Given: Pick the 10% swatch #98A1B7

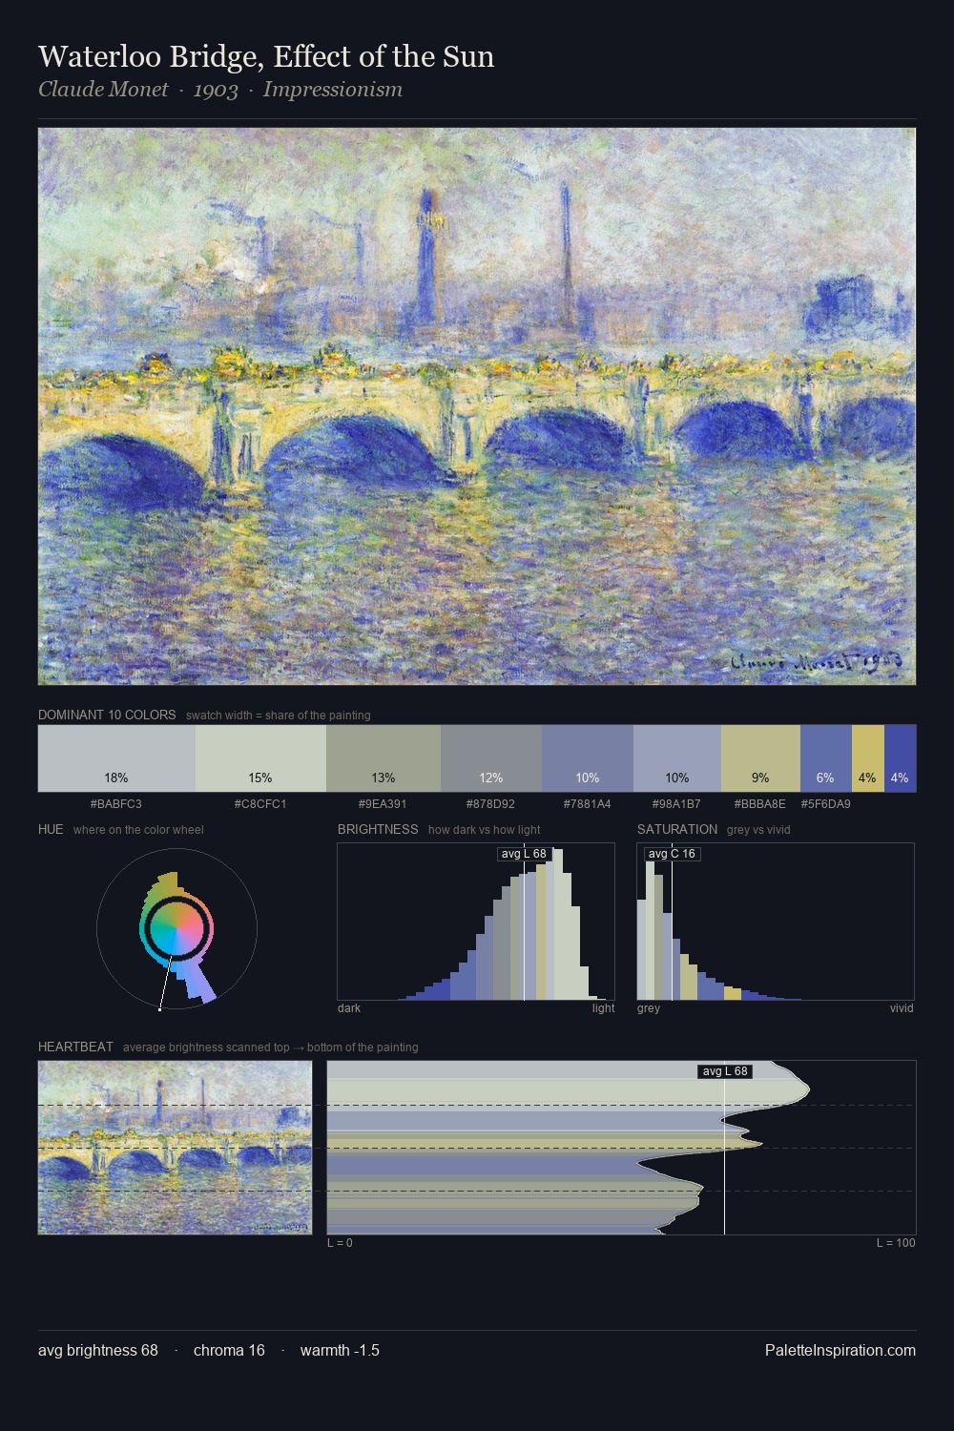Looking at the screenshot, I should coord(677,758).
